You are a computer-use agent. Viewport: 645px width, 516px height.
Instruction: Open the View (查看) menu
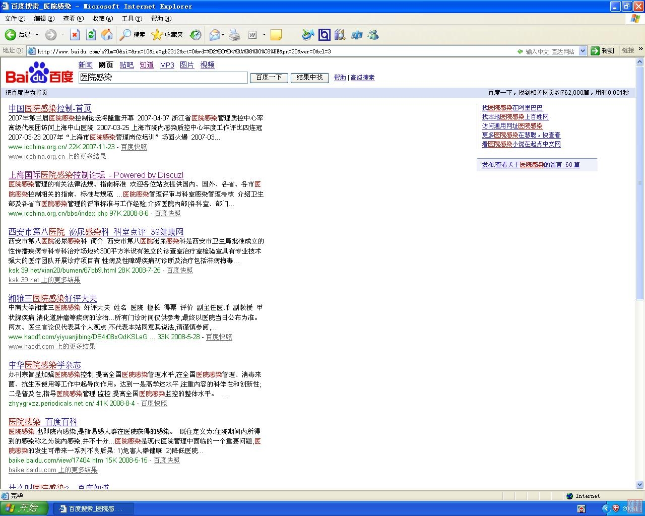coord(74,19)
